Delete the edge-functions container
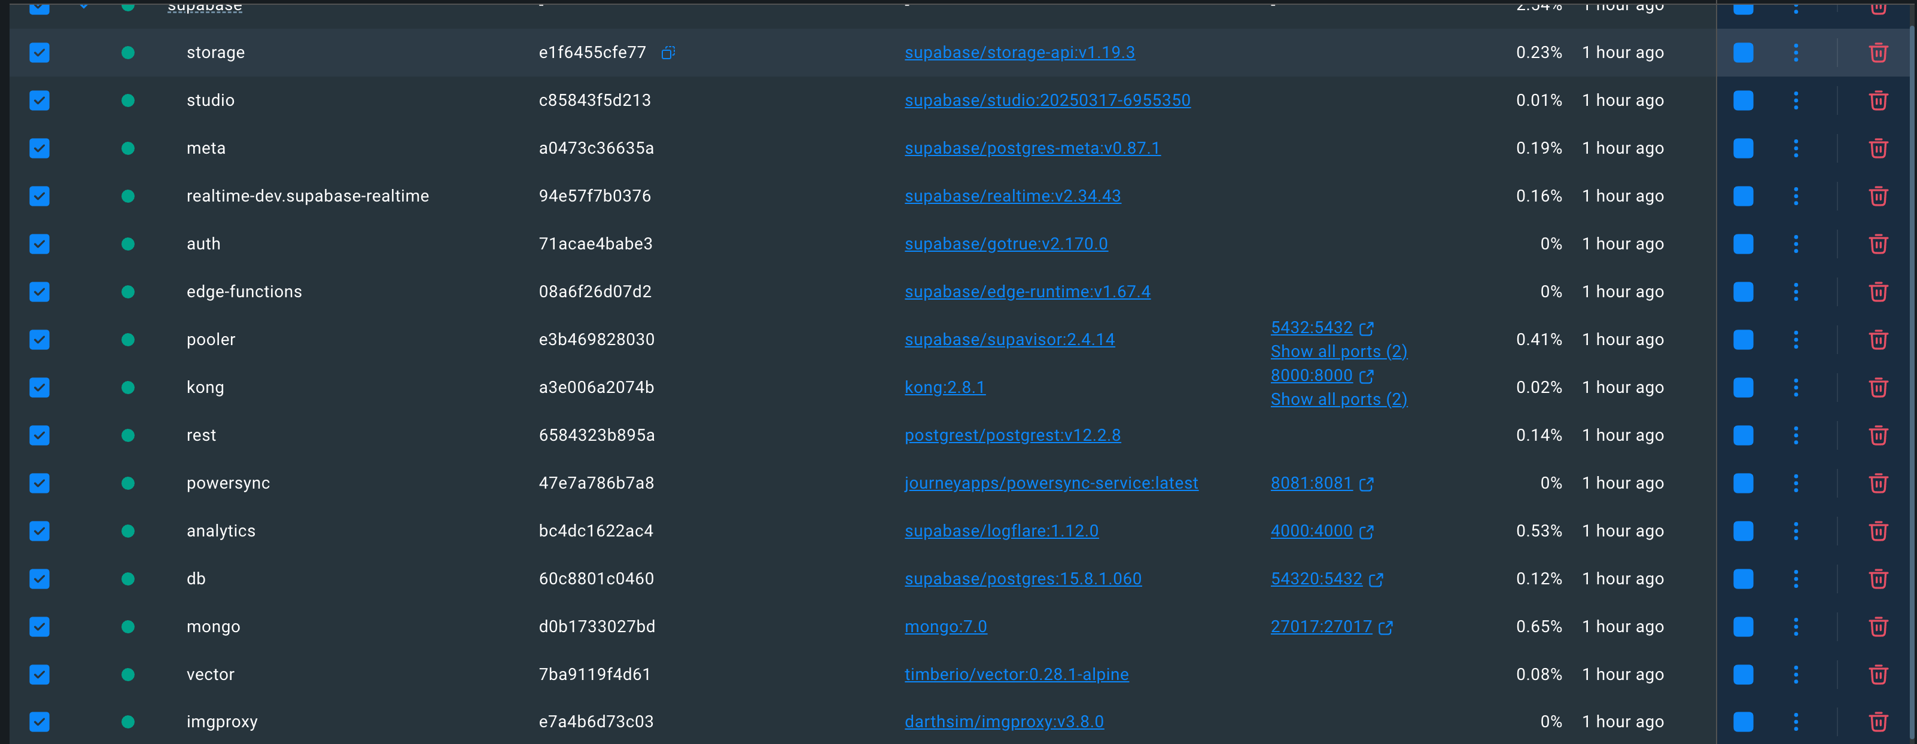This screenshot has width=1917, height=744. (1878, 292)
